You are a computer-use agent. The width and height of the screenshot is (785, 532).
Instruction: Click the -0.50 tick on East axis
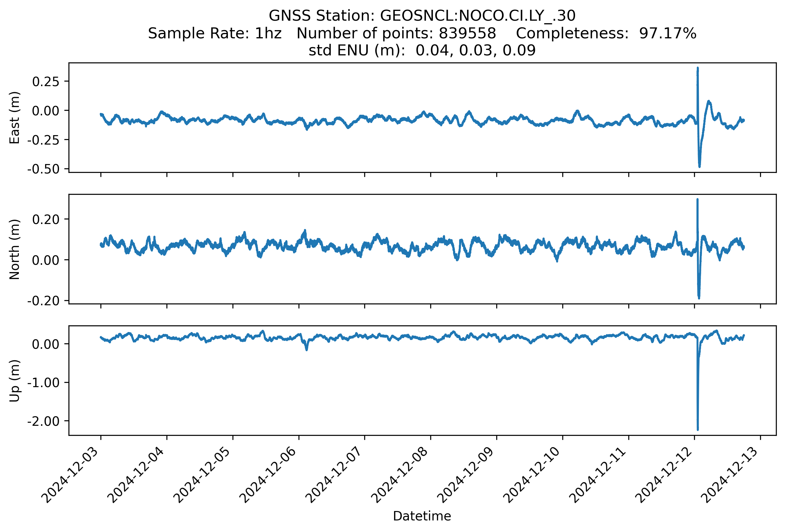pos(43,169)
